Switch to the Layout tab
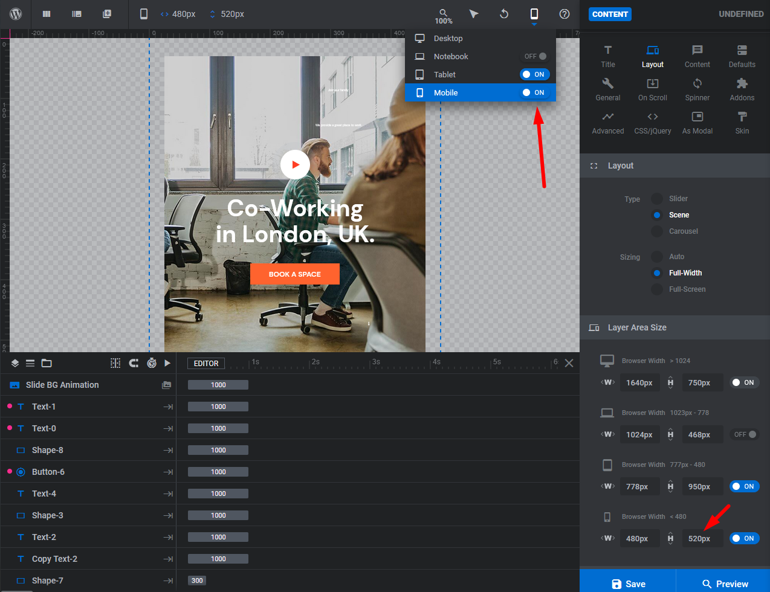 click(x=653, y=56)
